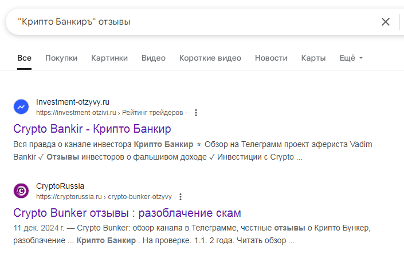The image size is (404, 254).
Task: Select the Все tab
Action: coord(24,58)
